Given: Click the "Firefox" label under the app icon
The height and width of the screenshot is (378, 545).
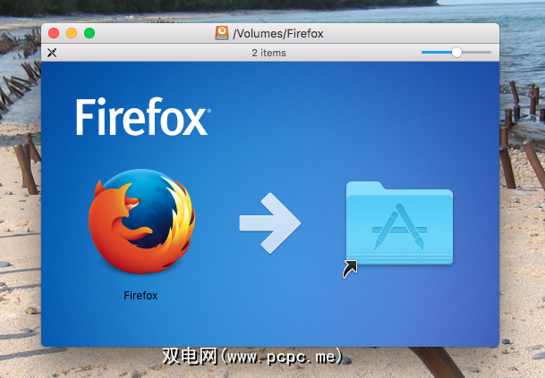Looking at the screenshot, I should point(141,296).
